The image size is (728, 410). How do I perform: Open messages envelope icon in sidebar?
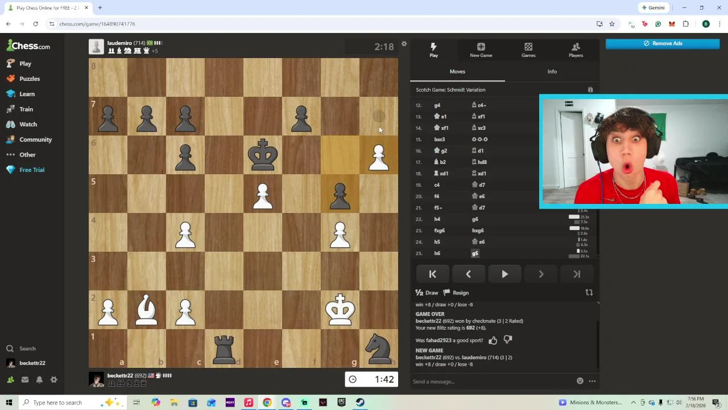tap(25, 380)
